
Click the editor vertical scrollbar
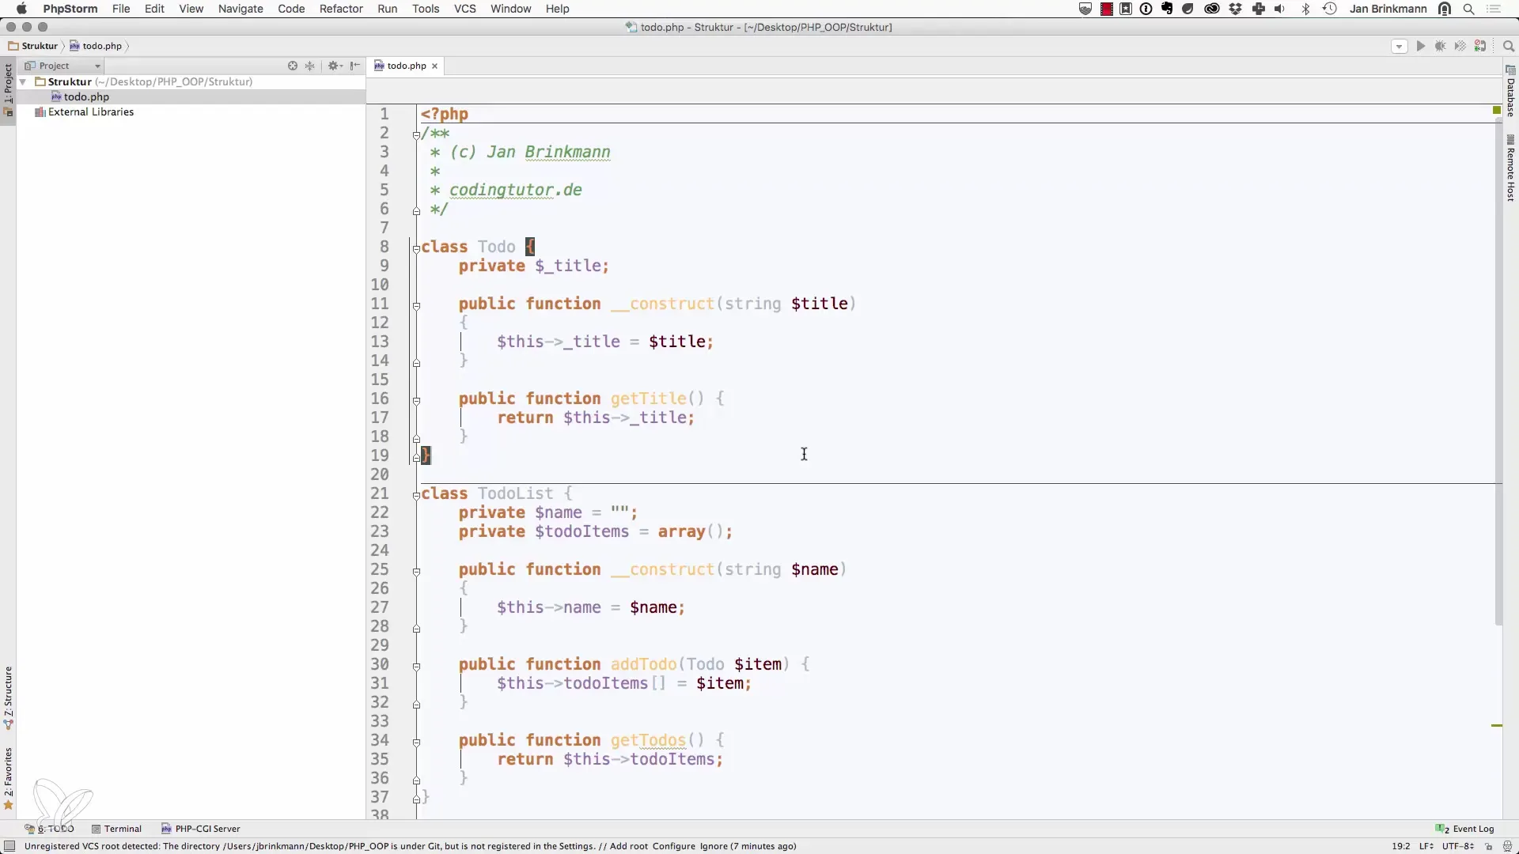pyautogui.click(x=1498, y=372)
